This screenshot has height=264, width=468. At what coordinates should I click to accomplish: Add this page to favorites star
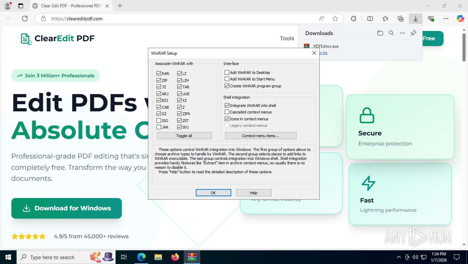pyautogui.click(x=335, y=19)
